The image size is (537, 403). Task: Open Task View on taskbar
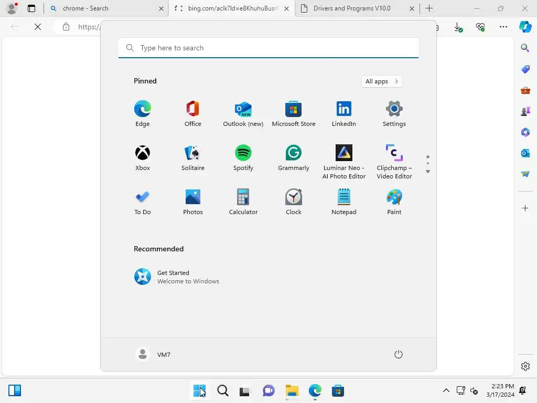(x=244, y=390)
